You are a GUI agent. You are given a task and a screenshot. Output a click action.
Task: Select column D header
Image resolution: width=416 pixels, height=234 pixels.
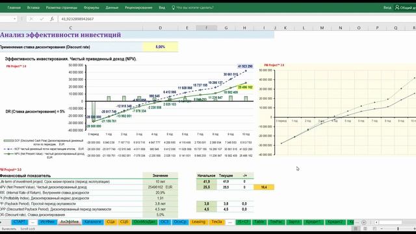point(161,27)
